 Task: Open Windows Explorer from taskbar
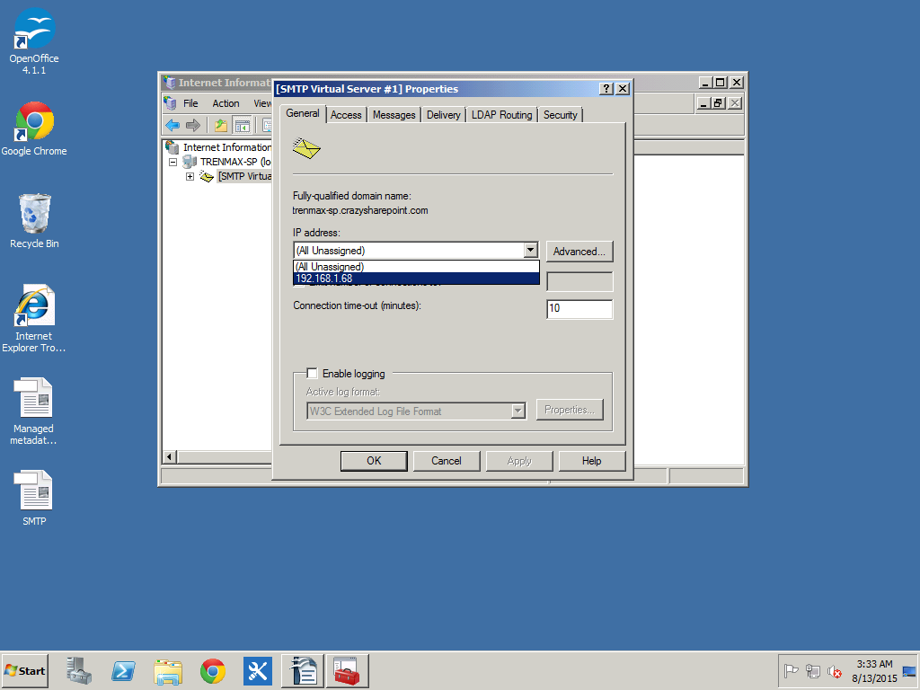tap(168, 670)
